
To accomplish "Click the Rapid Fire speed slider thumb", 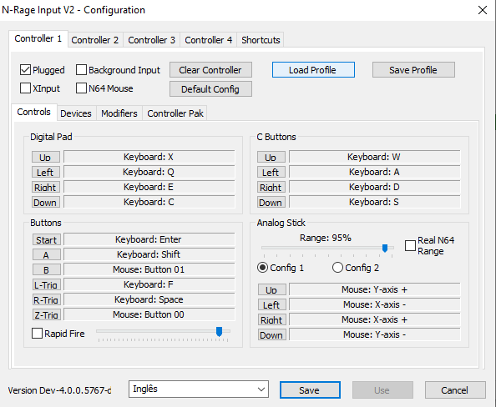I will coord(219,331).
